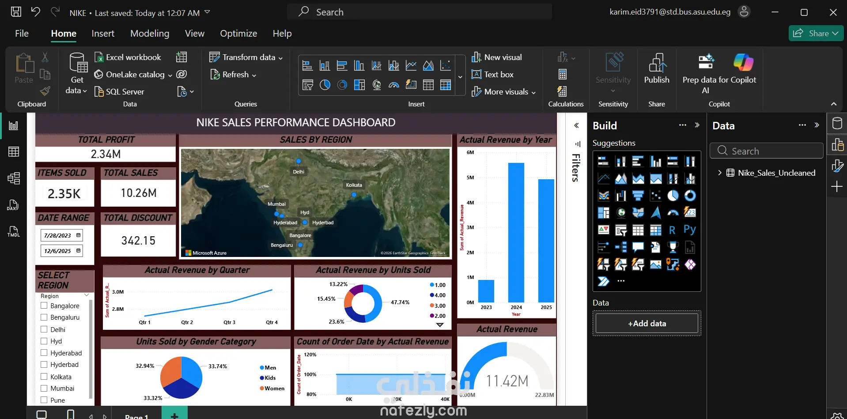Tick the Hyd region checkbox

(44, 341)
